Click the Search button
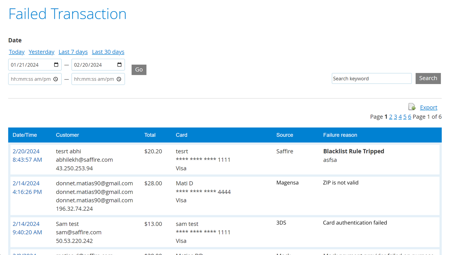The height and width of the screenshot is (255, 453). coord(428,78)
